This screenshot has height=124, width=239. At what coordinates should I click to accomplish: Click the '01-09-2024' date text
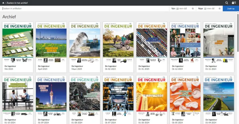43,122
